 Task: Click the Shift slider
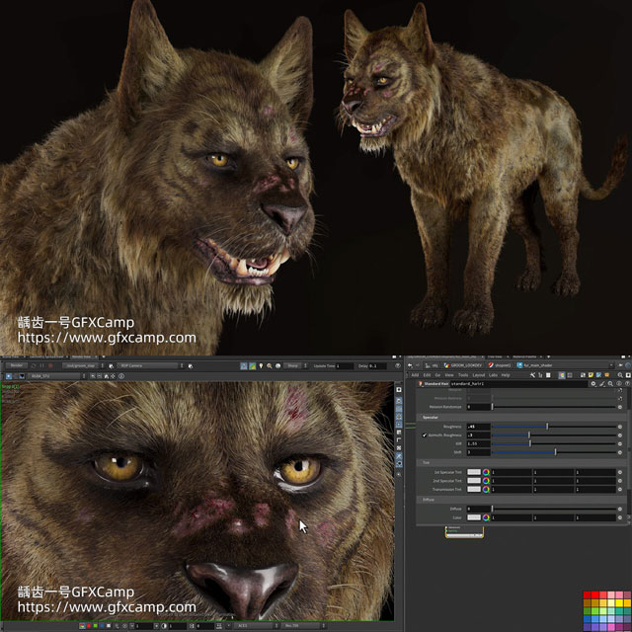click(x=554, y=452)
